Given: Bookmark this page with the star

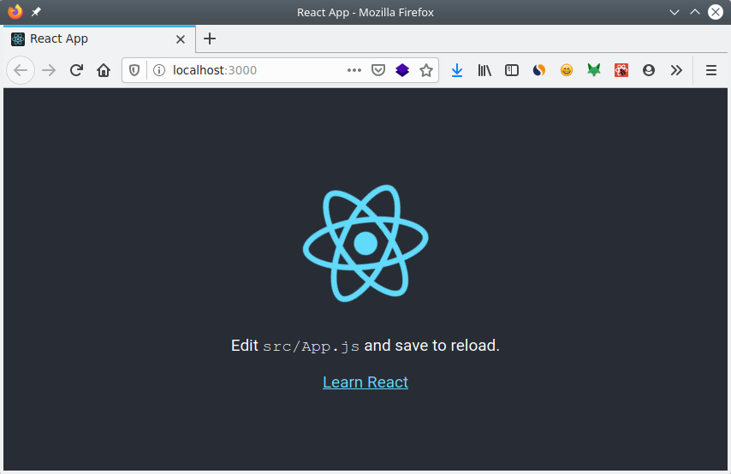Looking at the screenshot, I should click(426, 70).
